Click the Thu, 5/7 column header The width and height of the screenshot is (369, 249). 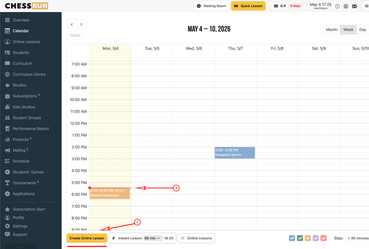click(x=235, y=49)
